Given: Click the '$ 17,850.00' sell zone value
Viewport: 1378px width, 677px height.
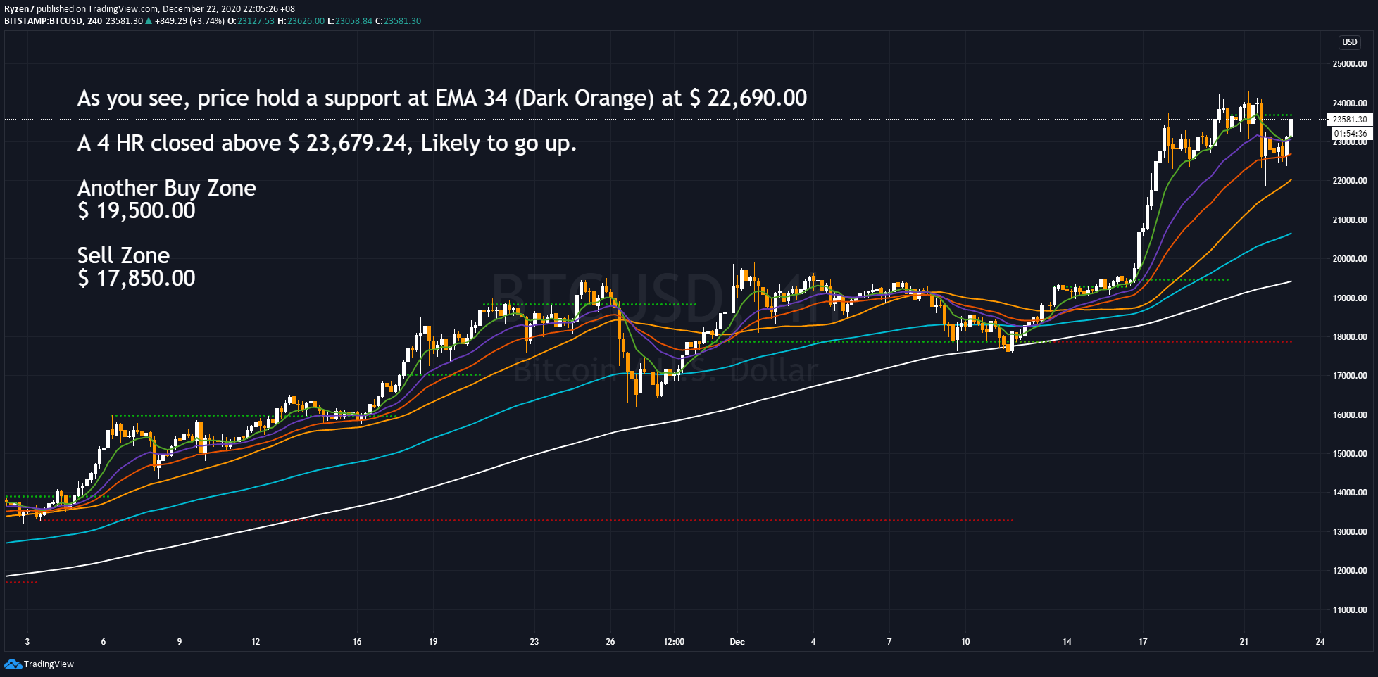Looking at the screenshot, I should (x=137, y=278).
